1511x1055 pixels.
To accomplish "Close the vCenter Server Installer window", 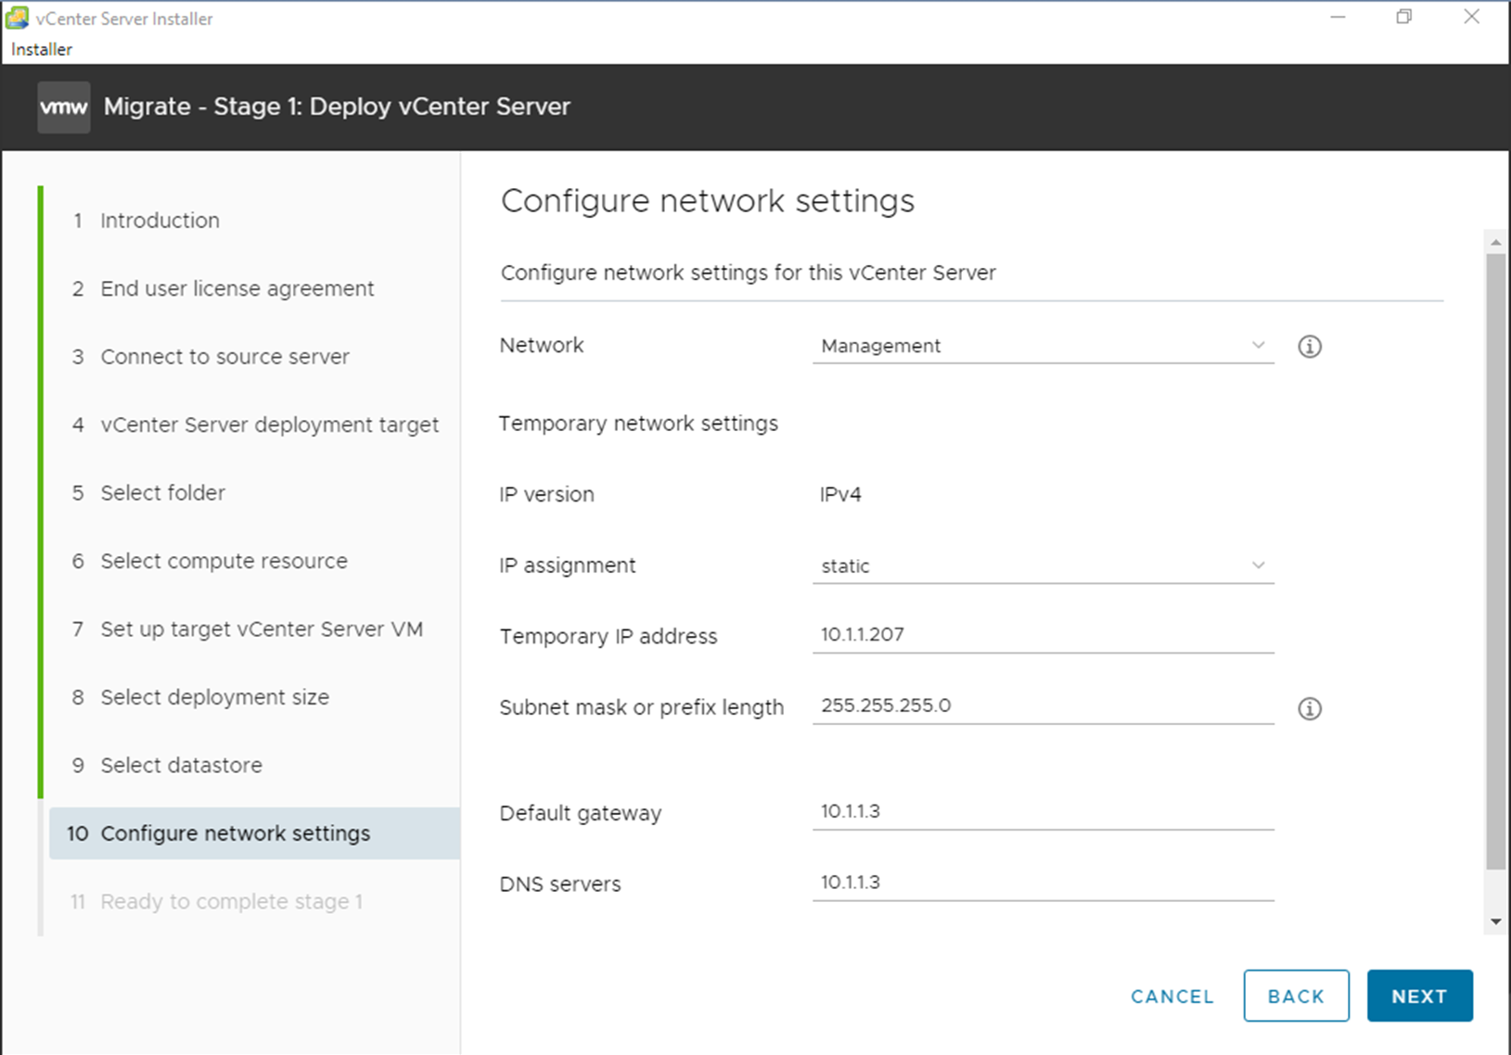I will 1471,17.
